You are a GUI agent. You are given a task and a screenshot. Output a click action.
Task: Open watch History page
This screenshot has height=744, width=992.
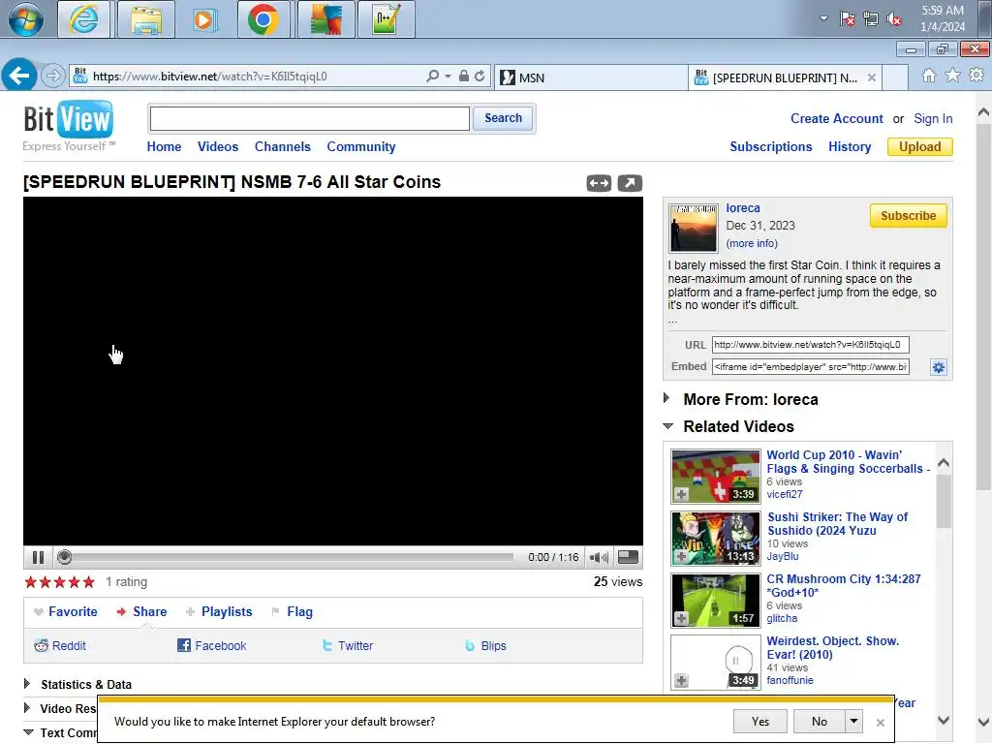[850, 147]
